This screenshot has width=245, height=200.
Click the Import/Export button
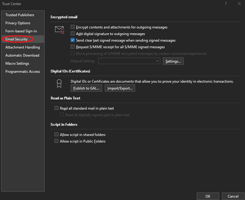click(x=120, y=88)
